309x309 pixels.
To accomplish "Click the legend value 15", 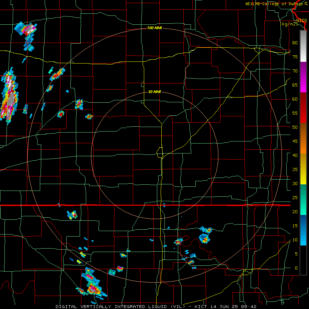I will point(295,226).
